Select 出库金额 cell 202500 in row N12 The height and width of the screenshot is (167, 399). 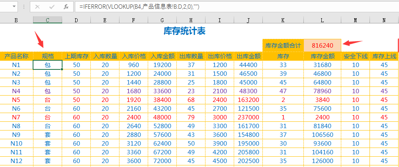pyautogui.click(x=248, y=161)
